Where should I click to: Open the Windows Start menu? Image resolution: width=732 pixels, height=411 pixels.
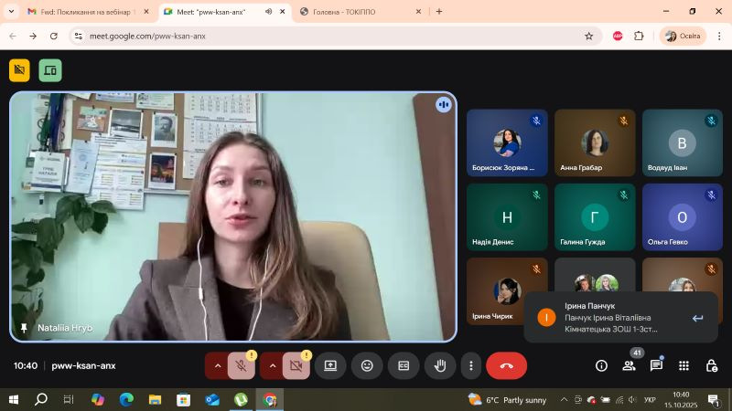click(x=14, y=400)
